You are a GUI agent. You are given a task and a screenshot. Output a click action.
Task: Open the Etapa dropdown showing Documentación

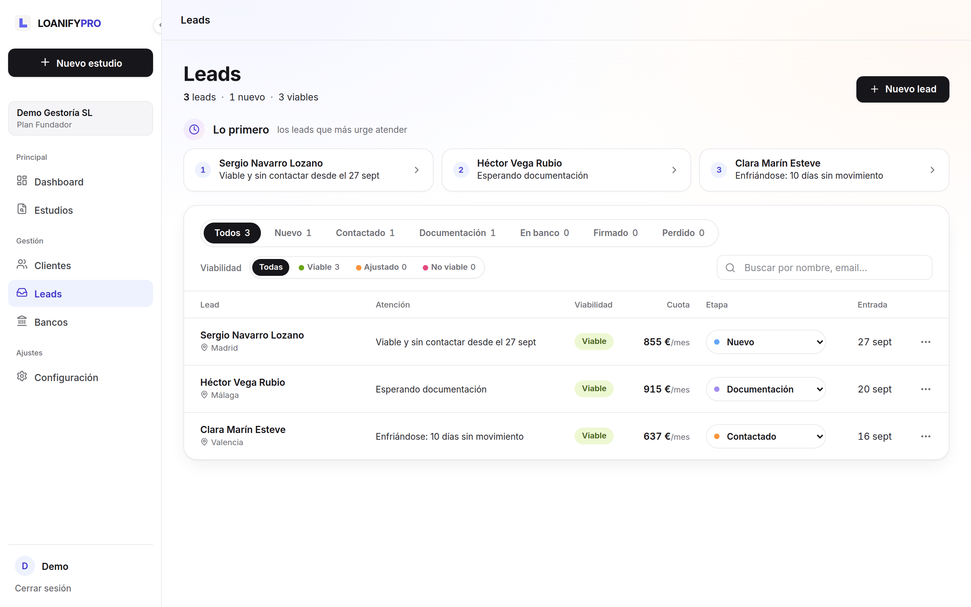[x=766, y=389]
